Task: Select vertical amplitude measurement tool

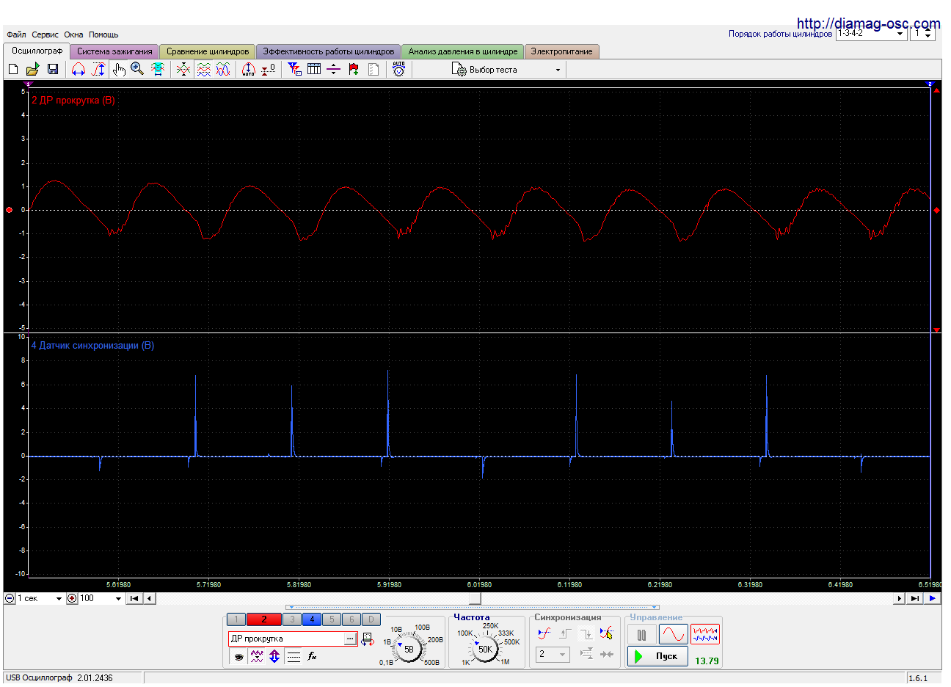Action: pyautogui.click(x=98, y=69)
